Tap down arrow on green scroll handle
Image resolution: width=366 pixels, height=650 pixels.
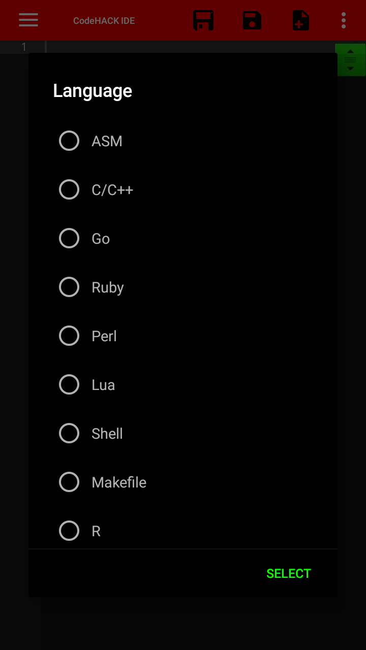pos(350,69)
